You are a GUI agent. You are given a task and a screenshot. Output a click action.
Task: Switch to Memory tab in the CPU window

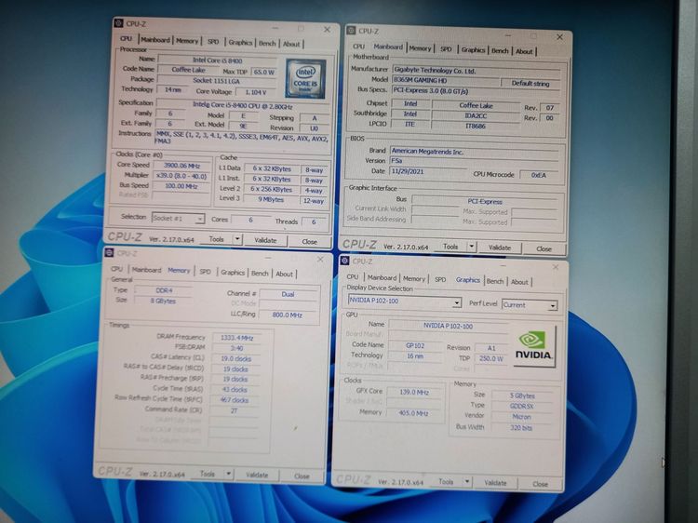pyautogui.click(x=187, y=41)
